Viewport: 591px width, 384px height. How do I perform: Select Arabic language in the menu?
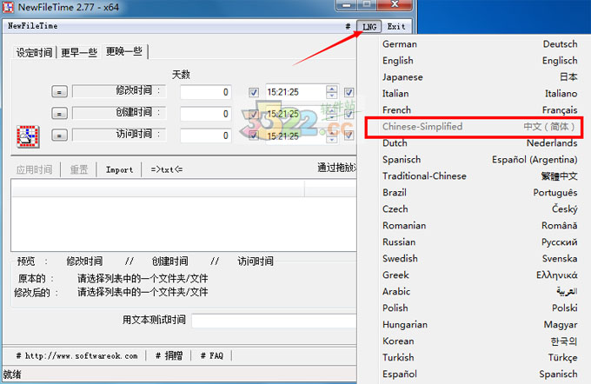(x=480, y=291)
